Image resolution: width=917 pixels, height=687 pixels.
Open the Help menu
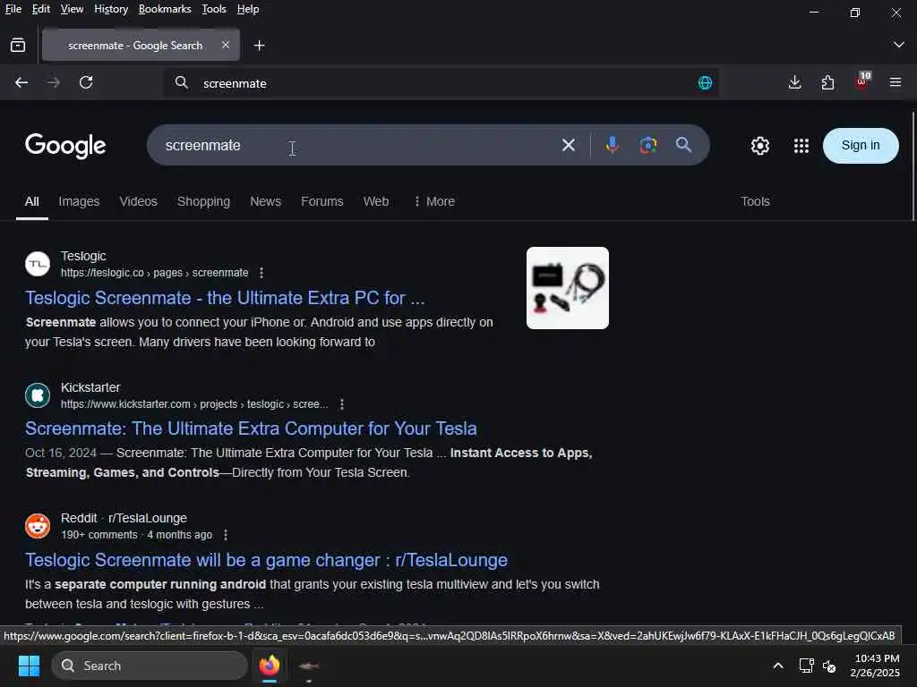(x=248, y=9)
